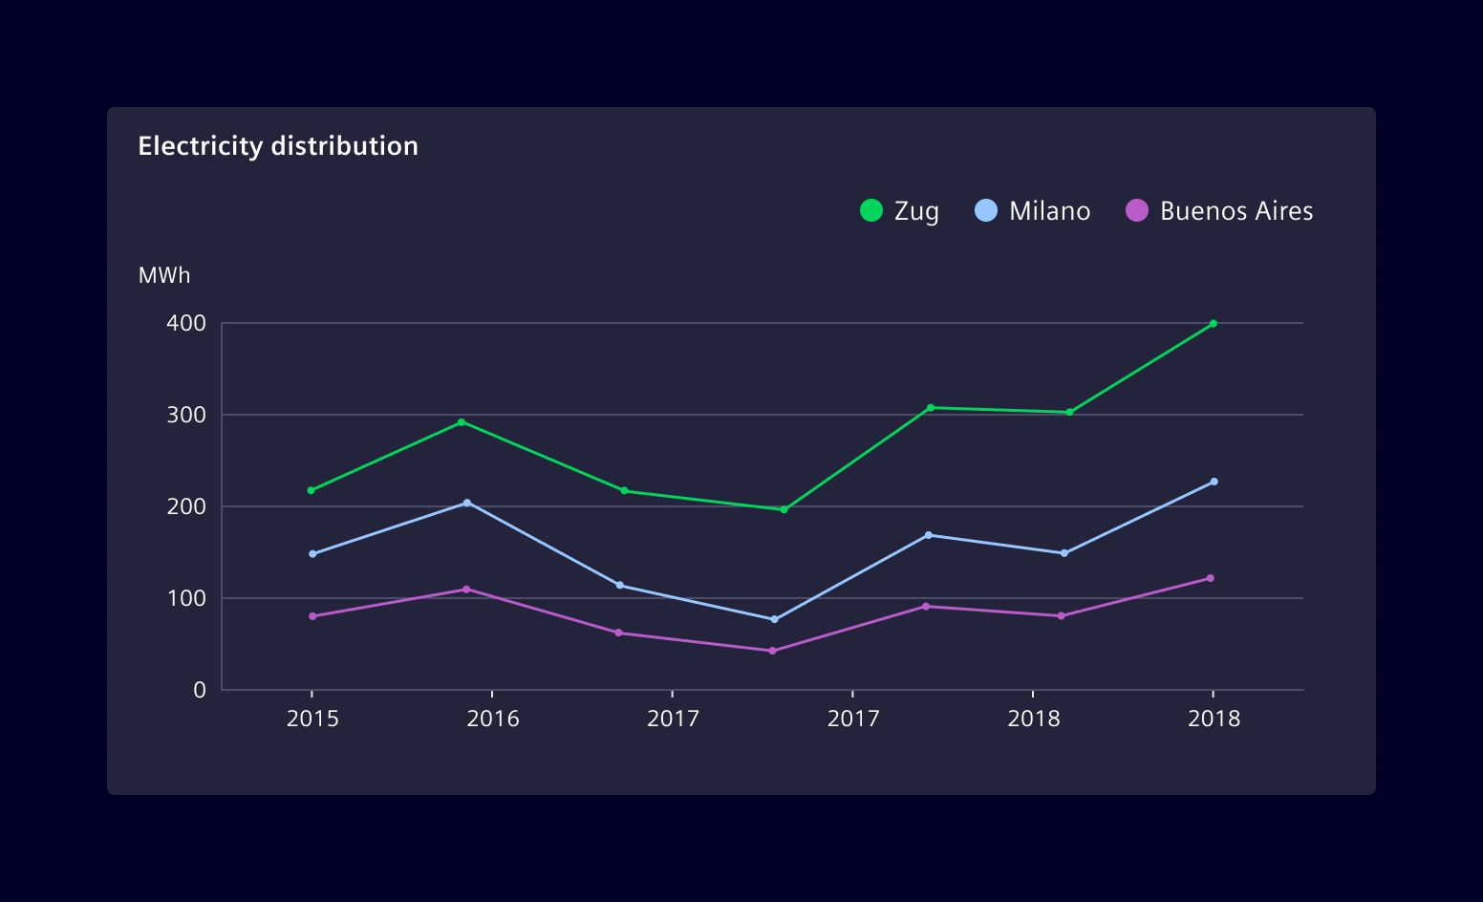Click the Zug legend label text
The width and height of the screenshot is (1483, 902).
(914, 211)
